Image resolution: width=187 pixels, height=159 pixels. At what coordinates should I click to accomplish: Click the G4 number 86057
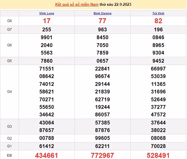(x=103, y=115)
